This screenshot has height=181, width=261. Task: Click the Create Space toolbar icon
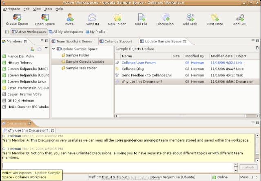click(17, 17)
